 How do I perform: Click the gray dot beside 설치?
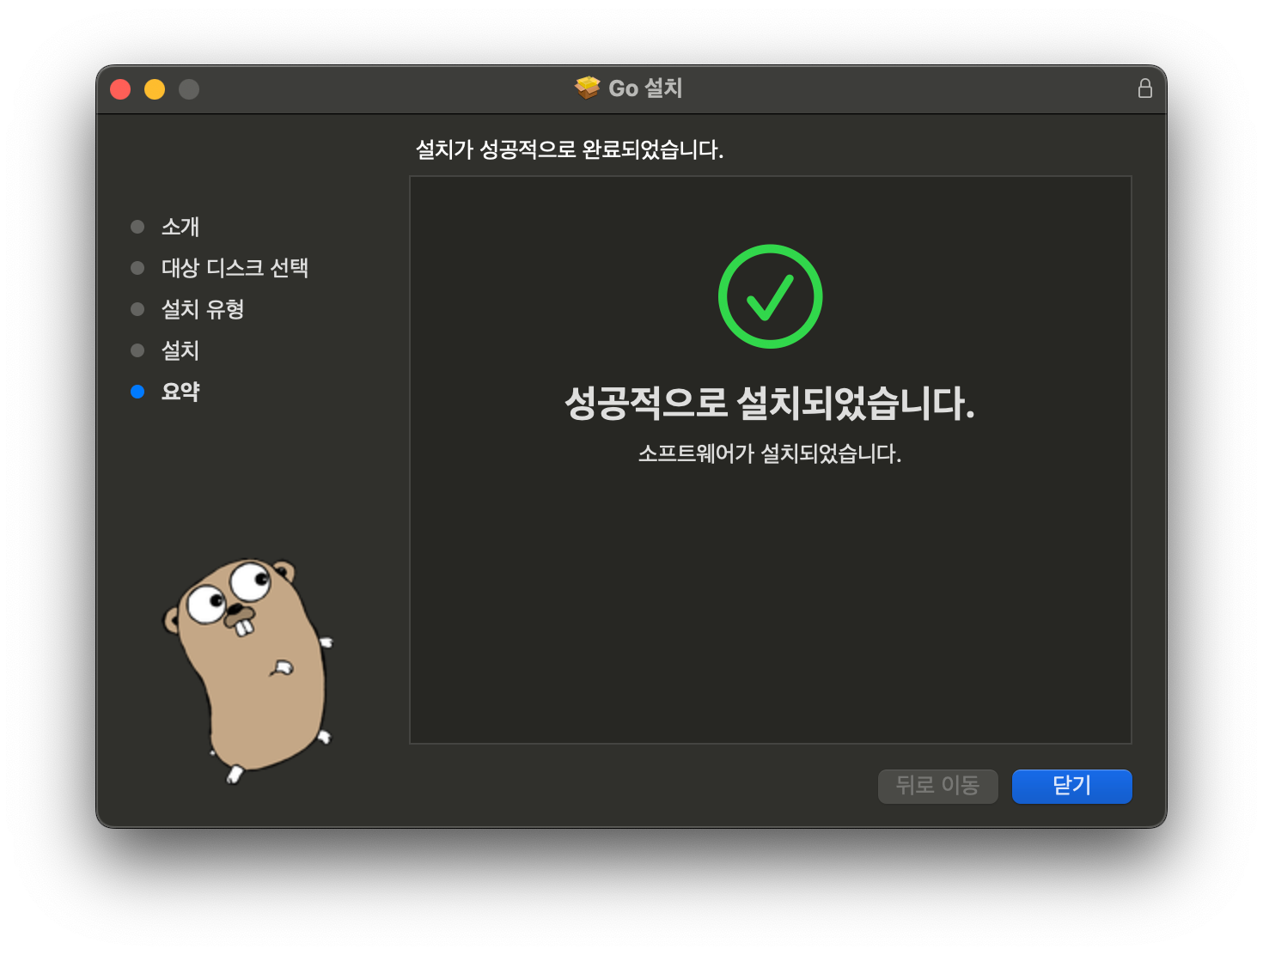click(137, 350)
